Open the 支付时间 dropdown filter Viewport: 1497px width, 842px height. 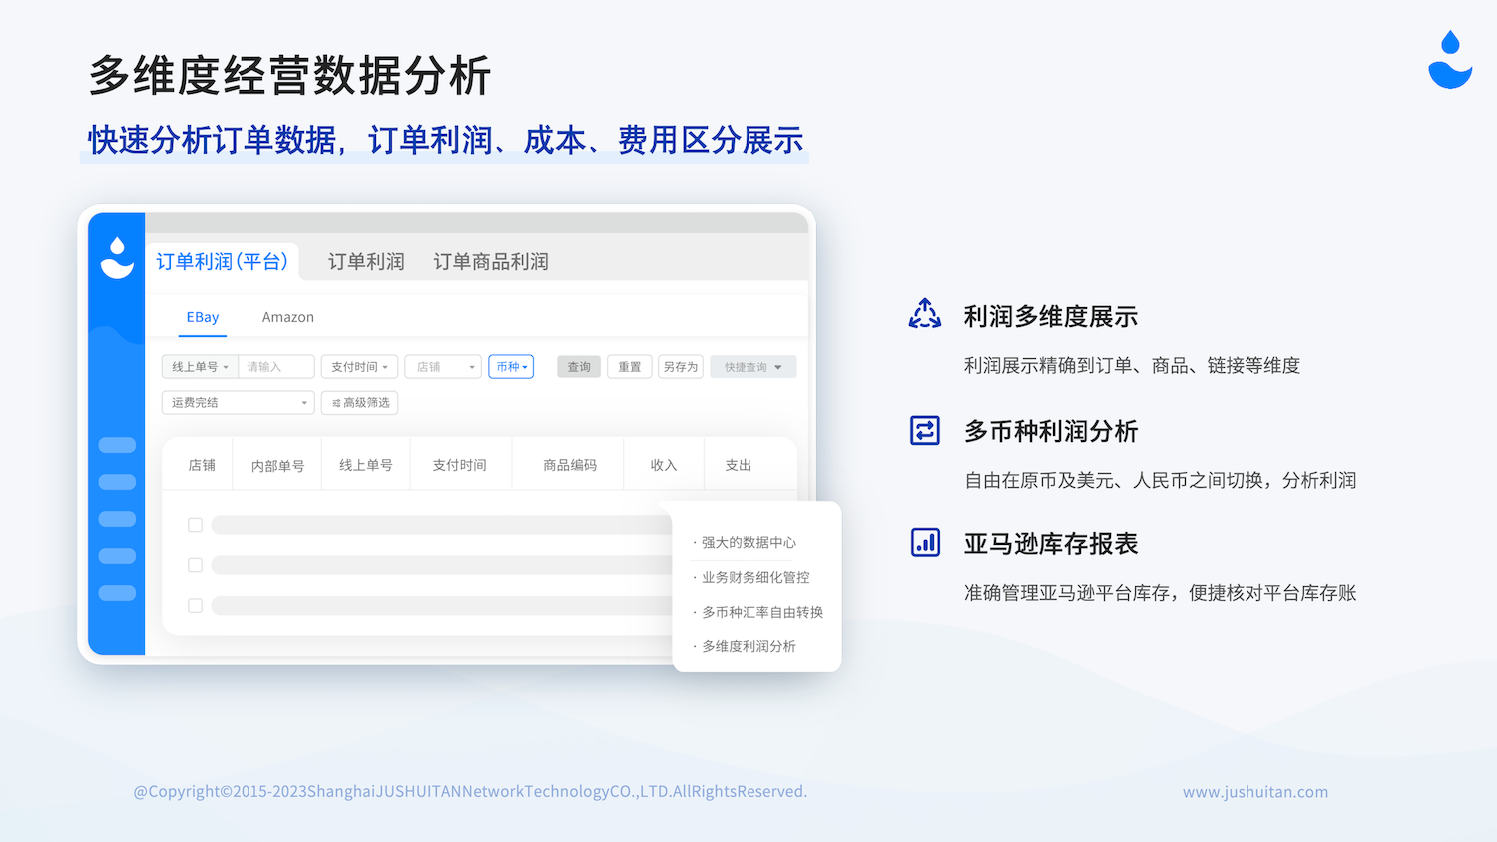pyautogui.click(x=360, y=367)
